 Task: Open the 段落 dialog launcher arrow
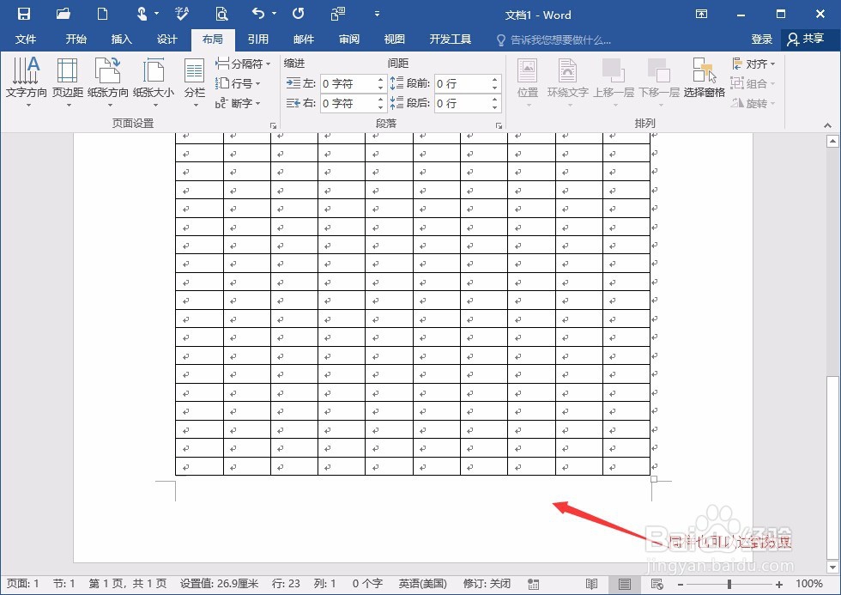click(499, 125)
